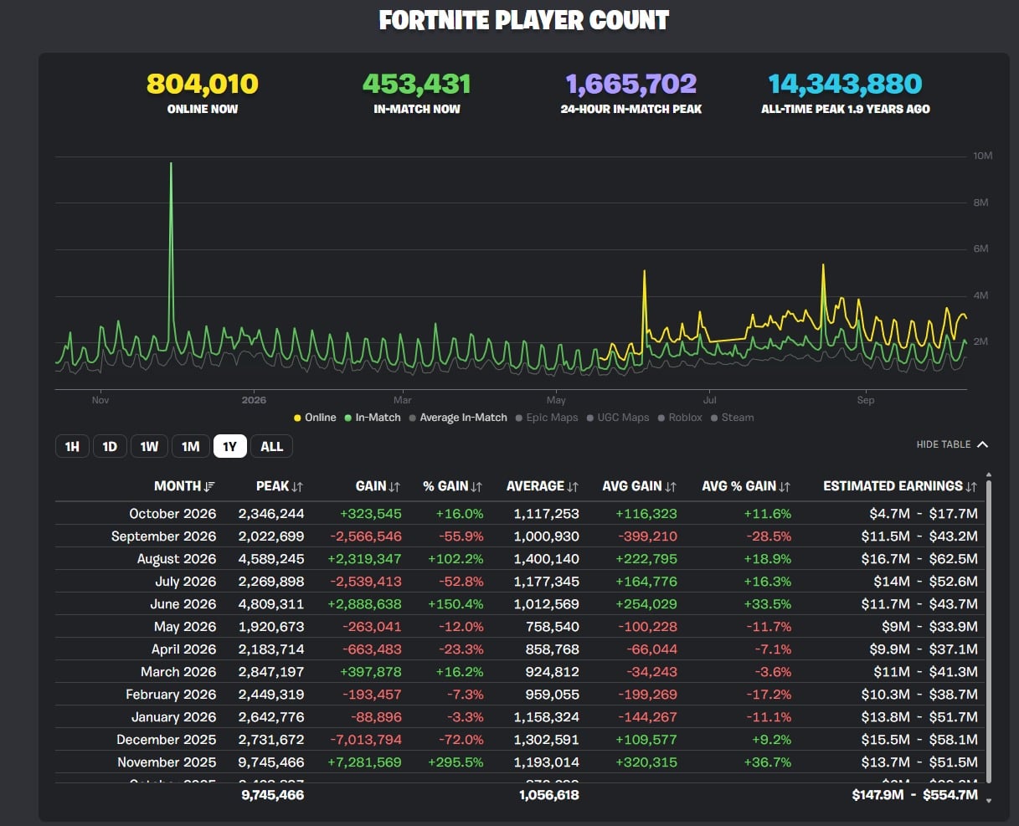This screenshot has height=826, width=1019.
Task: Toggle Average In-Match legend entry
Action: [458, 418]
